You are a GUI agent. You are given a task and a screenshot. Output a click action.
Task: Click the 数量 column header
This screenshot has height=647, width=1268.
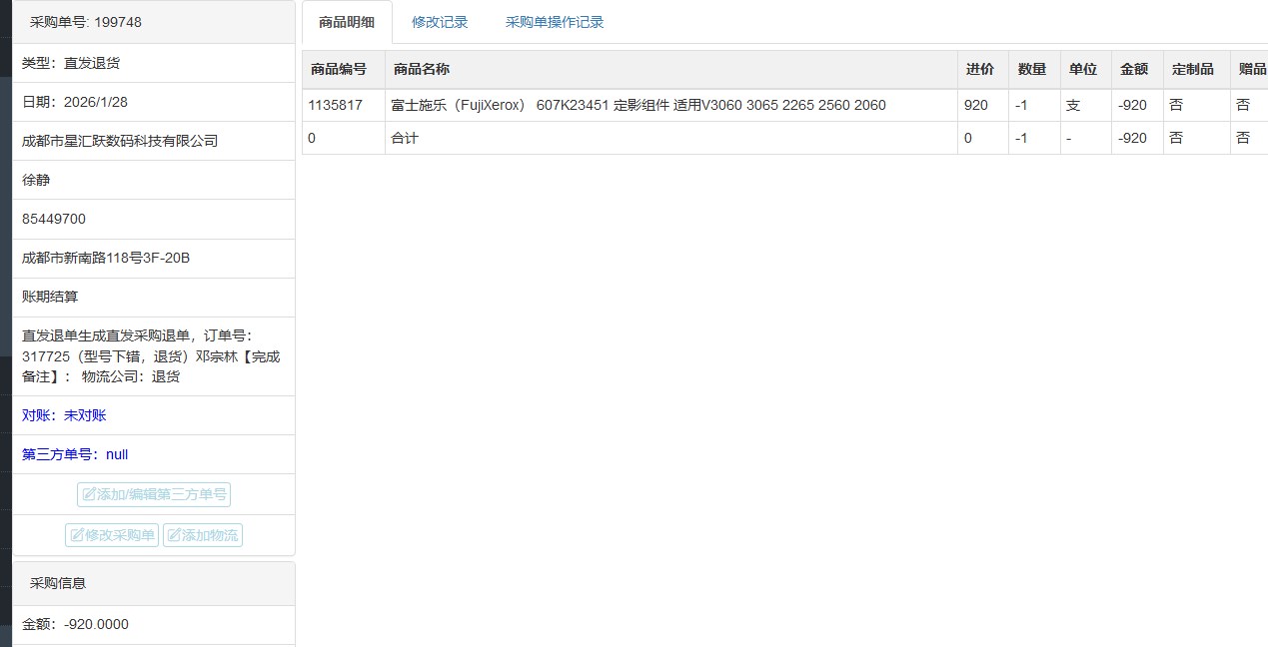(1032, 69)
